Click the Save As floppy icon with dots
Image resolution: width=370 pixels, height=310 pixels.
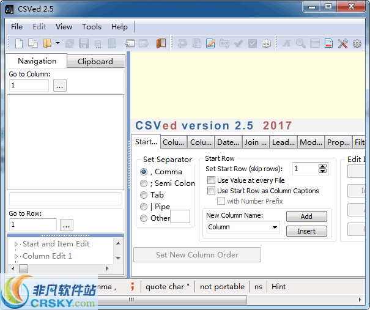[98, 44]
